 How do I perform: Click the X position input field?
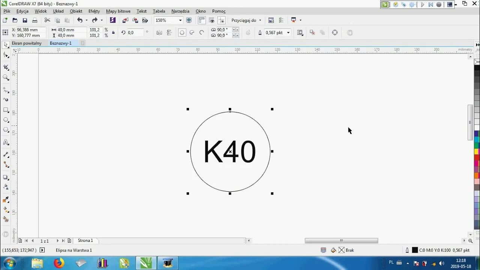tap(28, 30)
